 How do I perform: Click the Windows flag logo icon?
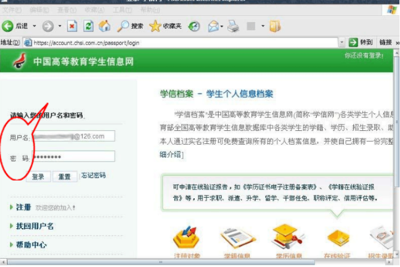click(391, 10)
